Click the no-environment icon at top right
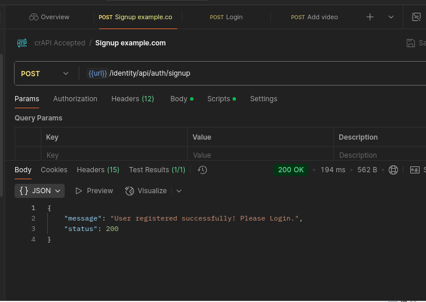 pos(416,17)
